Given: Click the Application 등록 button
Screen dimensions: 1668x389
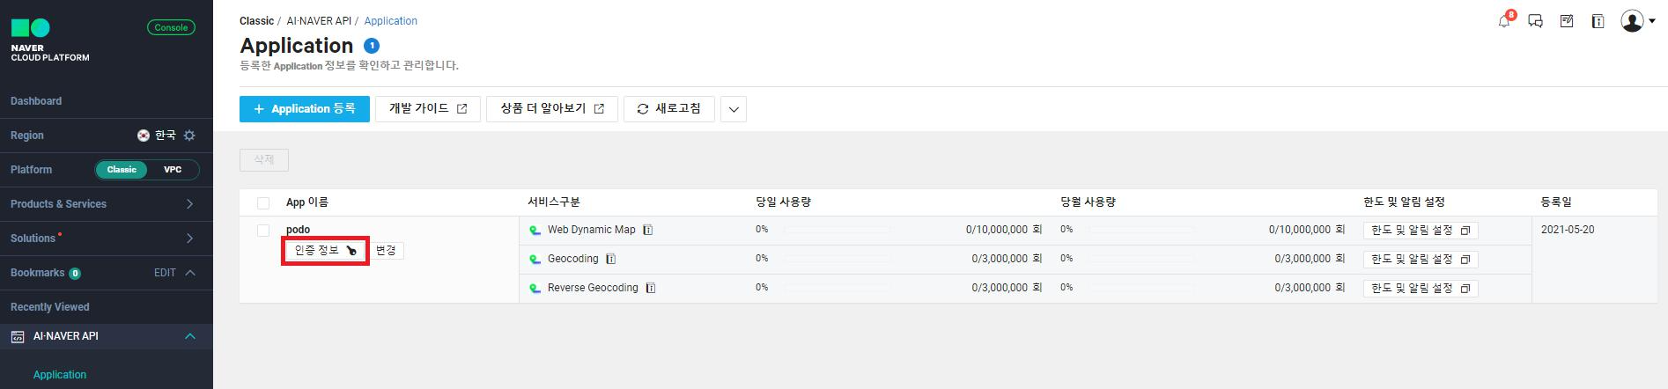Looking at the screenshot, I should point(305,109).
